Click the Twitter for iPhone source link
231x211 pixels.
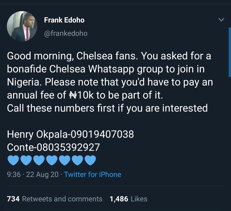[x=93, y=174]
